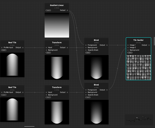Viewport: 155px width, 128px height.
Task: Click the bottom Blend node's Opacity Mask port
Action: click(86, 95)
